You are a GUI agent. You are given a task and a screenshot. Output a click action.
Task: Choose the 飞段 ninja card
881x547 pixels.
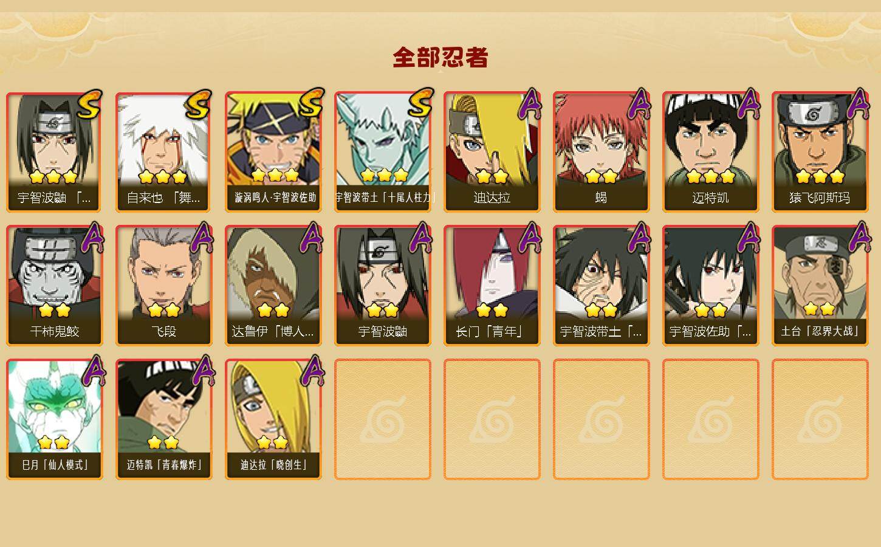pos(164,286)
